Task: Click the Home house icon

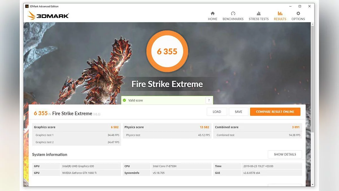Action: [212, 13]
